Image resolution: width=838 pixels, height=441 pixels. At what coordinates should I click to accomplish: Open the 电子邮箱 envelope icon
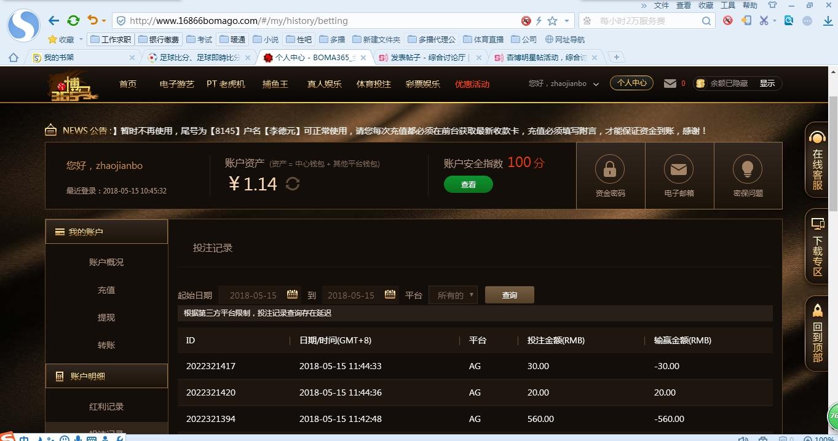click(x=679, y=168)
